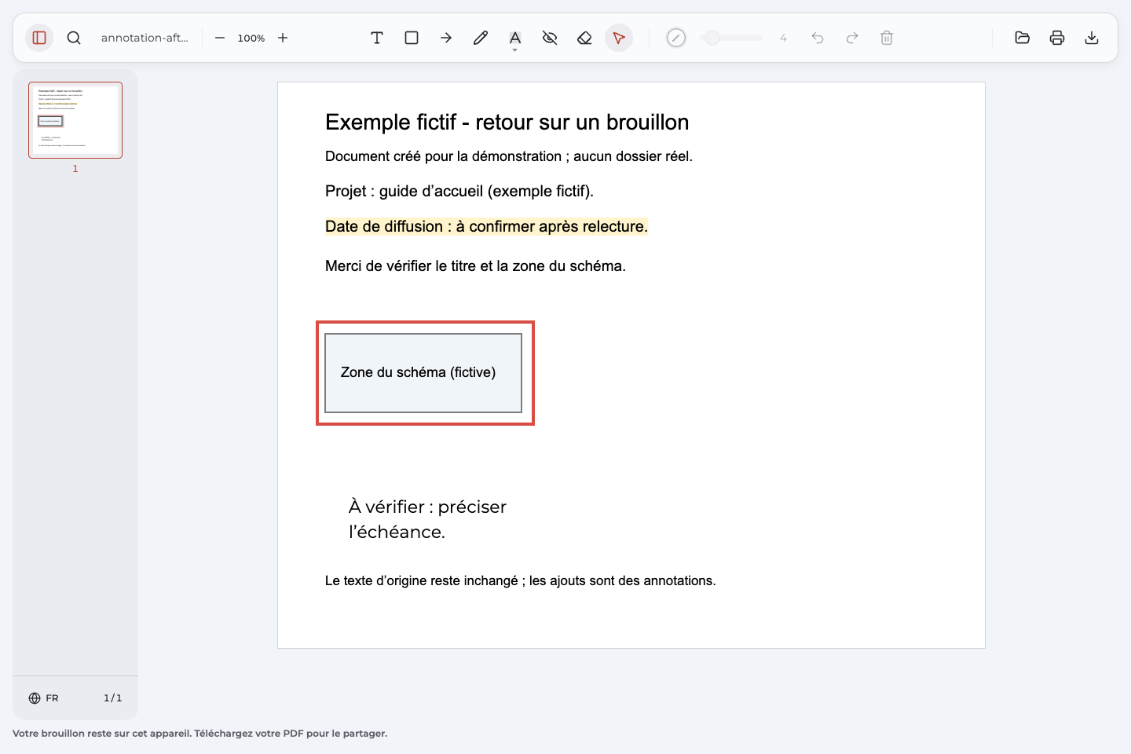Select page 1 thumbnail

(75, 120)
